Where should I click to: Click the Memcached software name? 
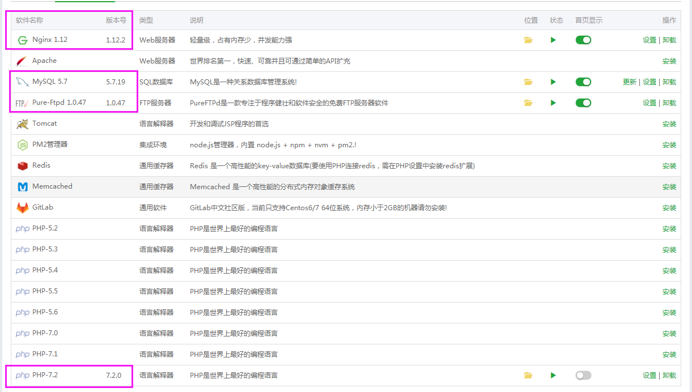click(52, 186)
